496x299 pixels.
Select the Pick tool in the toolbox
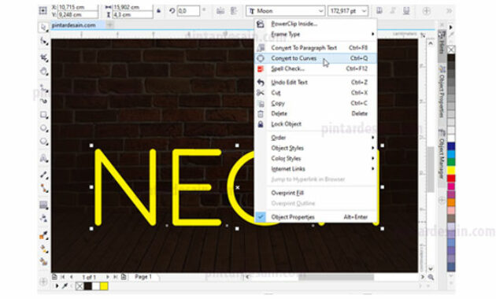coord(43,28)
